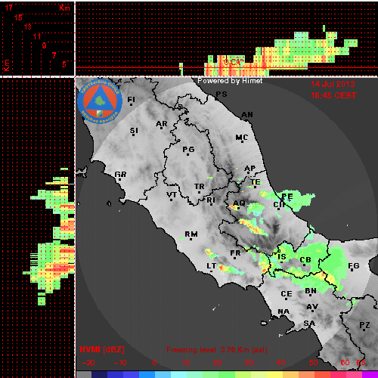The height and width of the screenshot is (378, 378).
Task: Select the 'Powered by Himet' caption
Action: pos(230,81)
